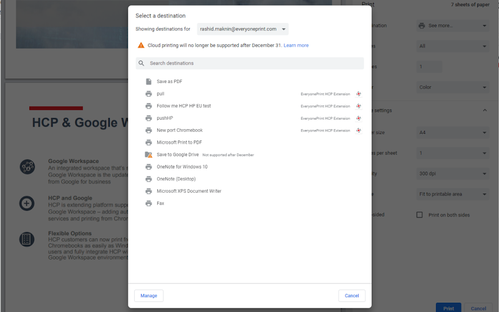499x312 pixels.
Task: Click the Flexible Options list icon in preview
Action: 27,239
